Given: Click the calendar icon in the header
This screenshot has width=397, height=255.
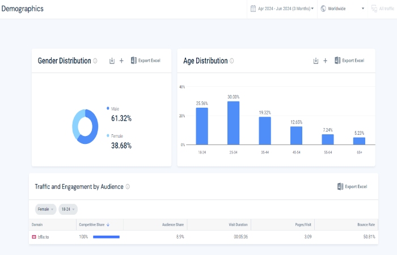Looking at the screenshot, I should click(x=253, y=8).
